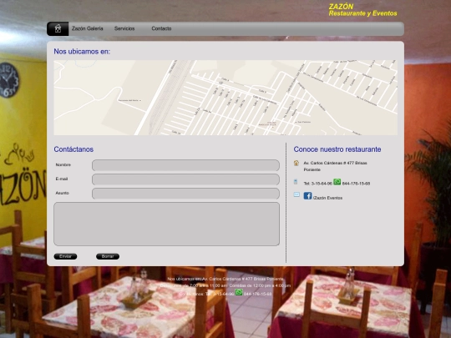451x338 pixels.
Task: Open the home icon in navigation bar
Action: point(58,28)
